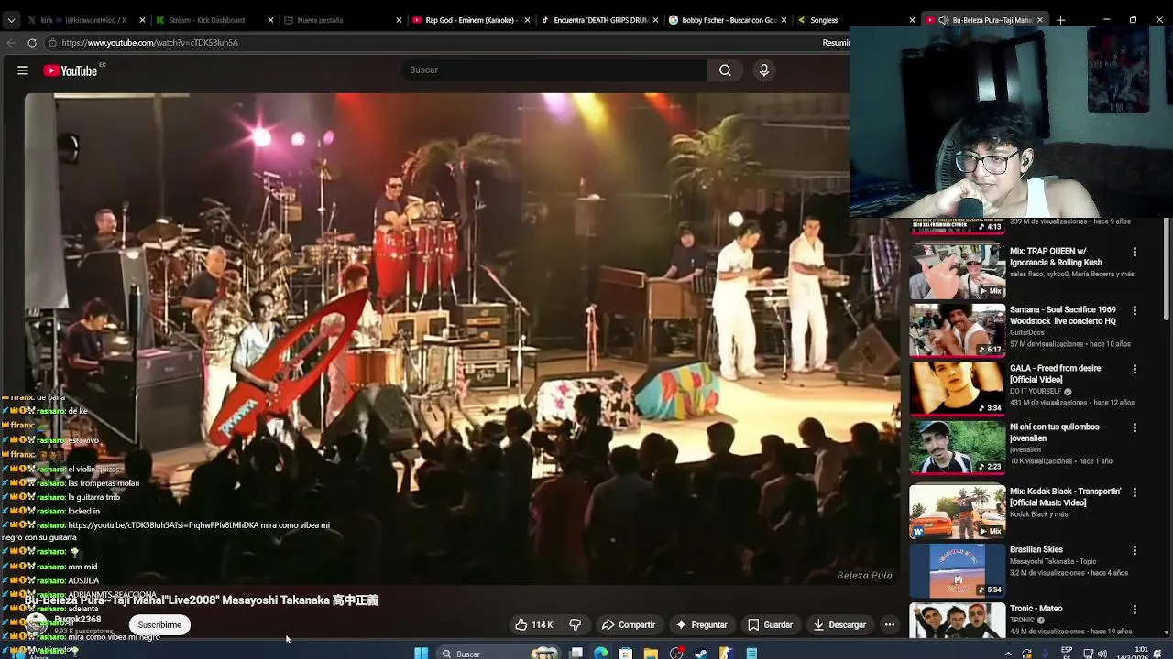
Task: Open Steam from the taskbar
Action: coord(701,654)
